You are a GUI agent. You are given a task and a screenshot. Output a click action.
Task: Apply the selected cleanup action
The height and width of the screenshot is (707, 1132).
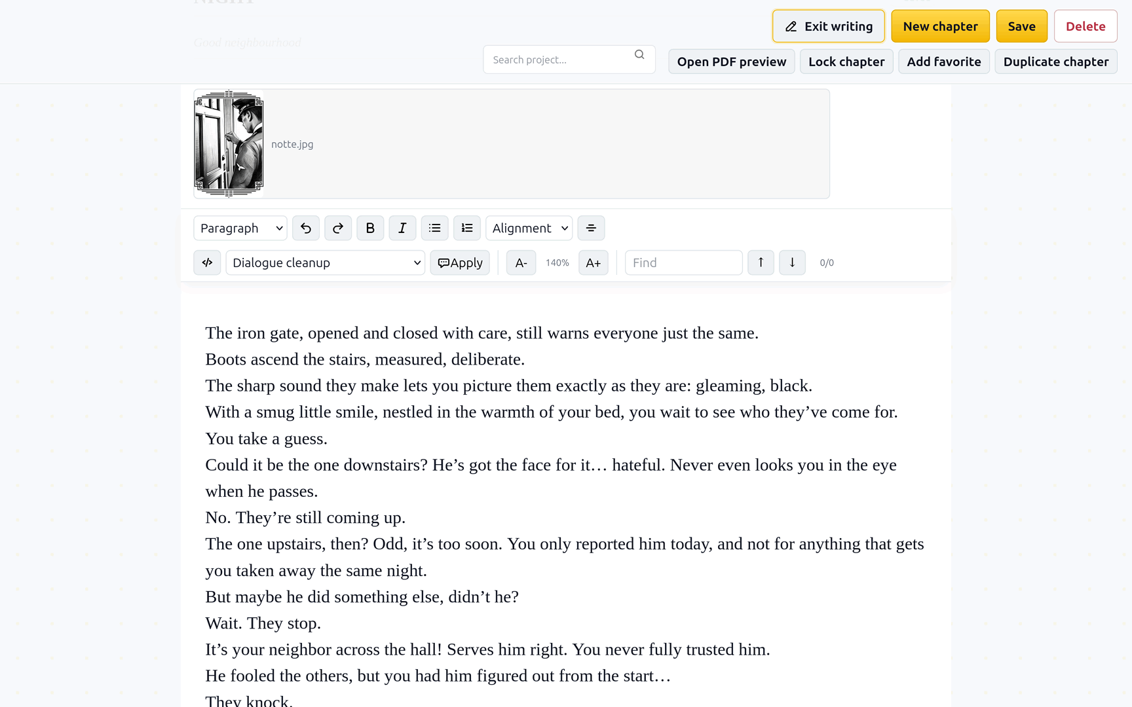click(460, 263)
